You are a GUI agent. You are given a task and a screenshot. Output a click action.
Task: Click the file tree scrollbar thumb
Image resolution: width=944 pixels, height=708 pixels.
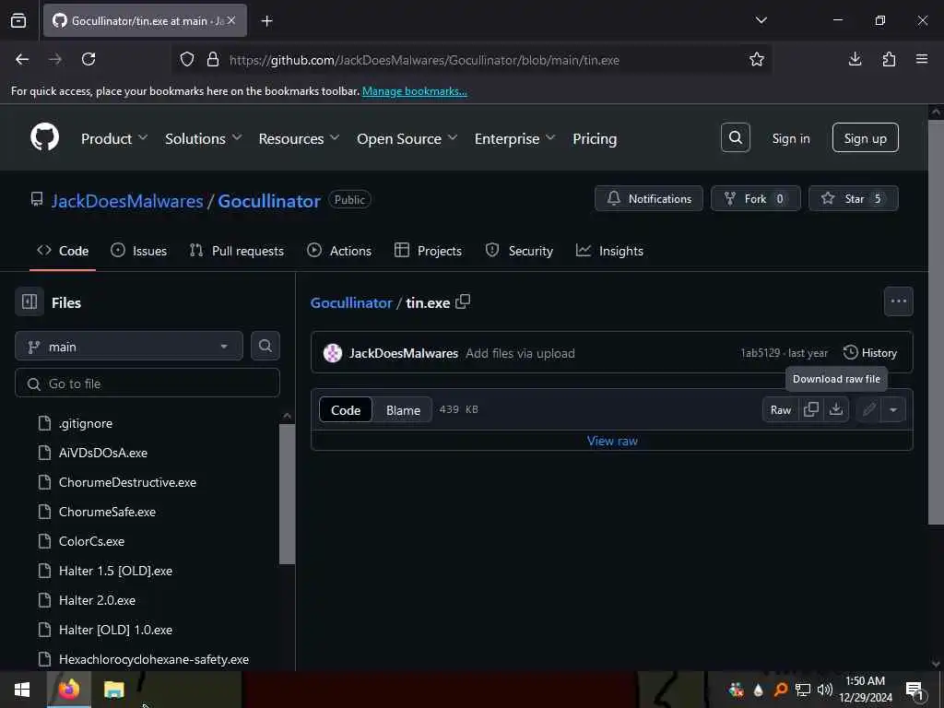click(x=288, y=494)
